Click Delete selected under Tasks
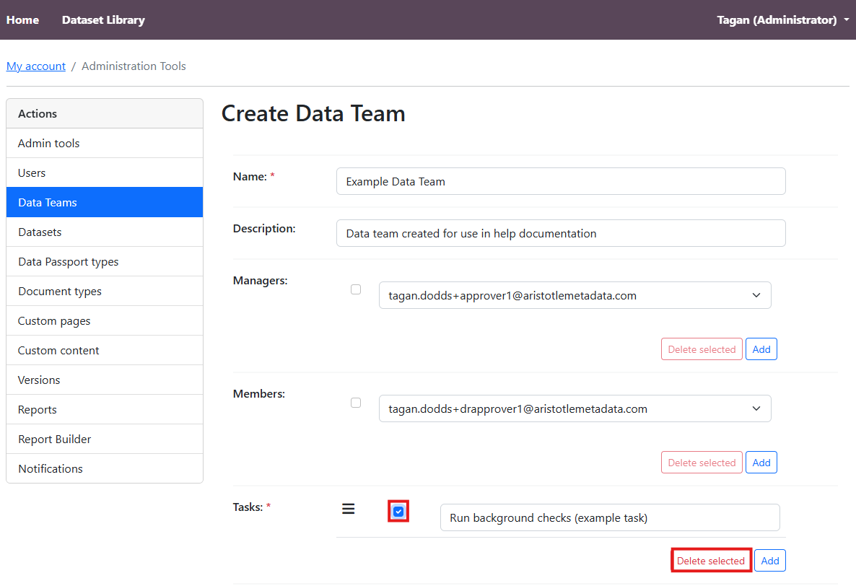 711,561
